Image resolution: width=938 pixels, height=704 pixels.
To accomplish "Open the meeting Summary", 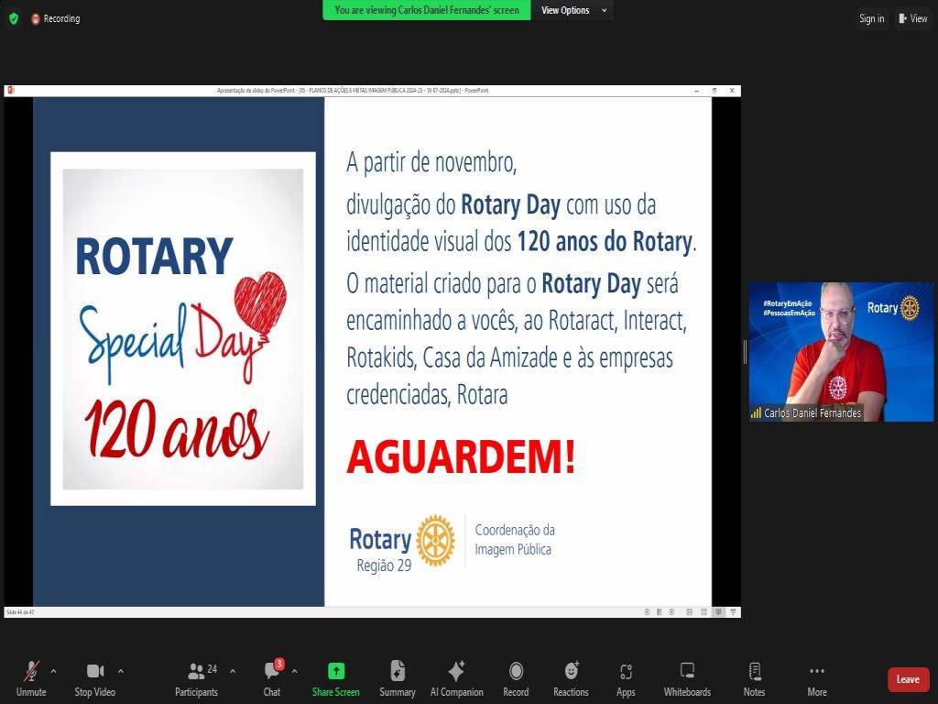I will point(398,678).
